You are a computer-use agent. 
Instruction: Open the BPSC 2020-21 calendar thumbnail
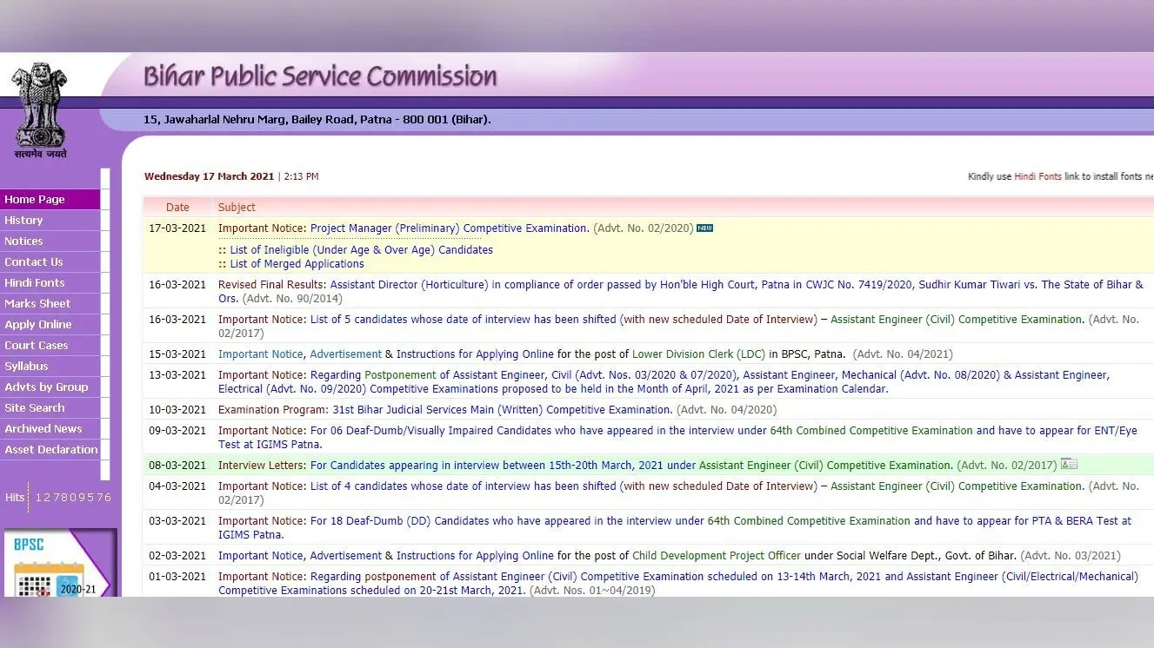59,564
